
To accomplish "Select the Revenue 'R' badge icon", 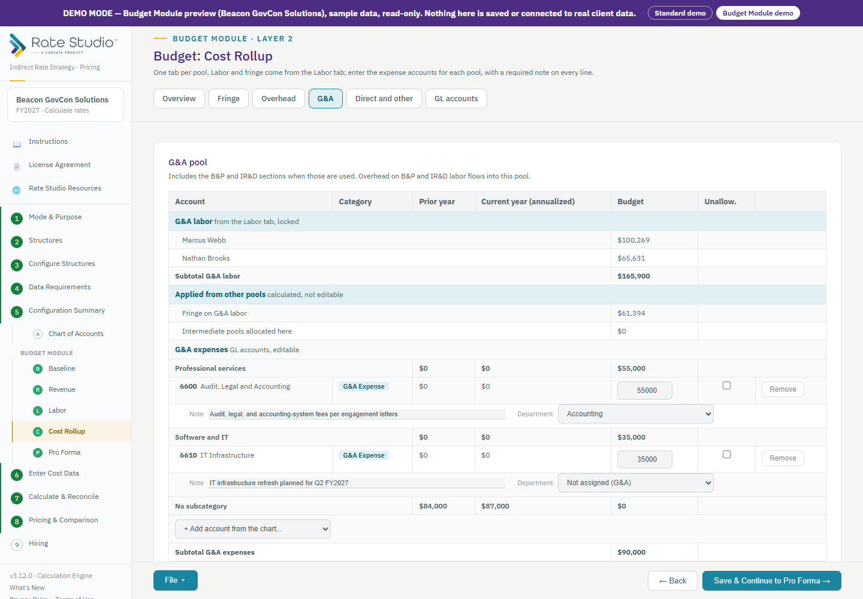I will coord(38,390).
